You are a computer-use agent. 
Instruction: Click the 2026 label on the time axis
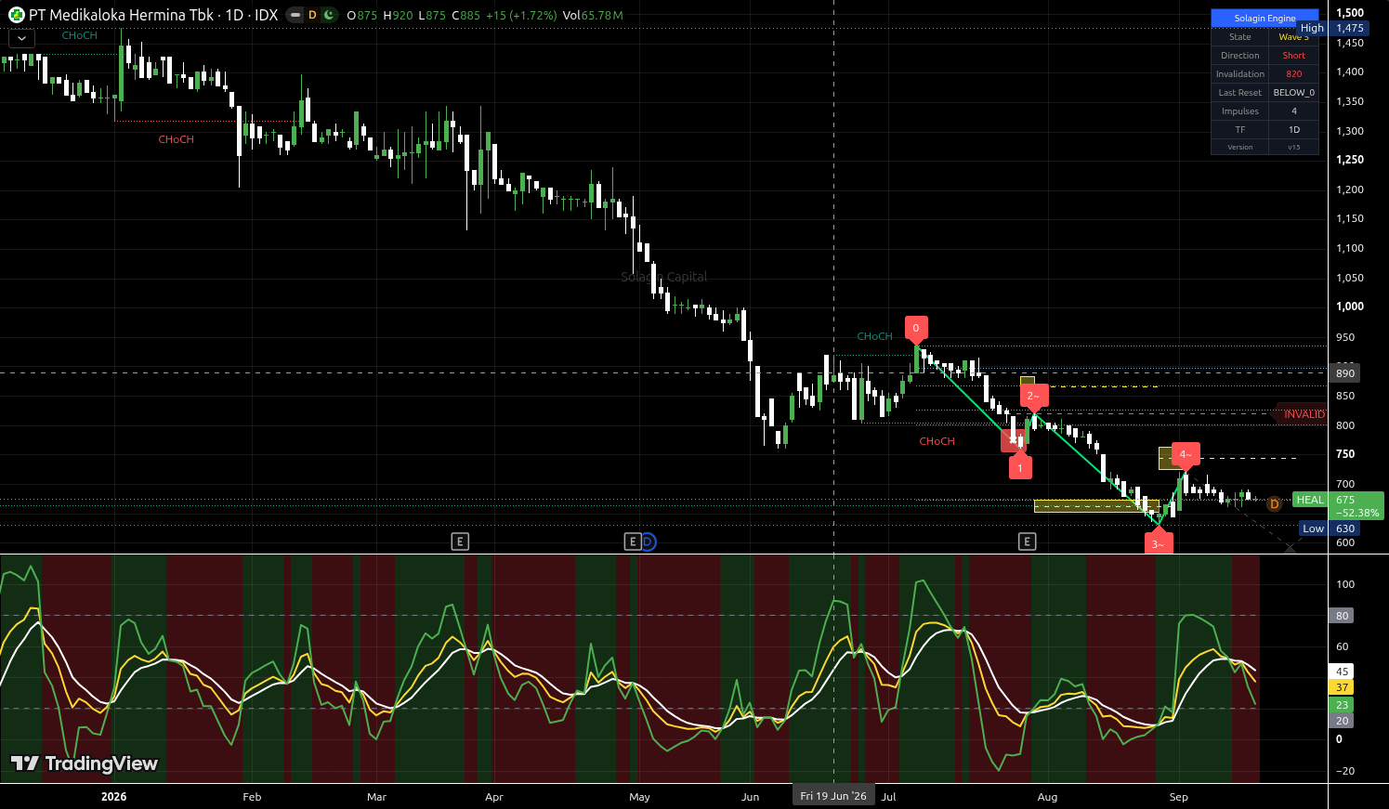coord(113,797)
